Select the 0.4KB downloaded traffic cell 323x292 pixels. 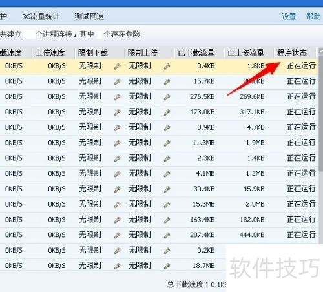206,66
